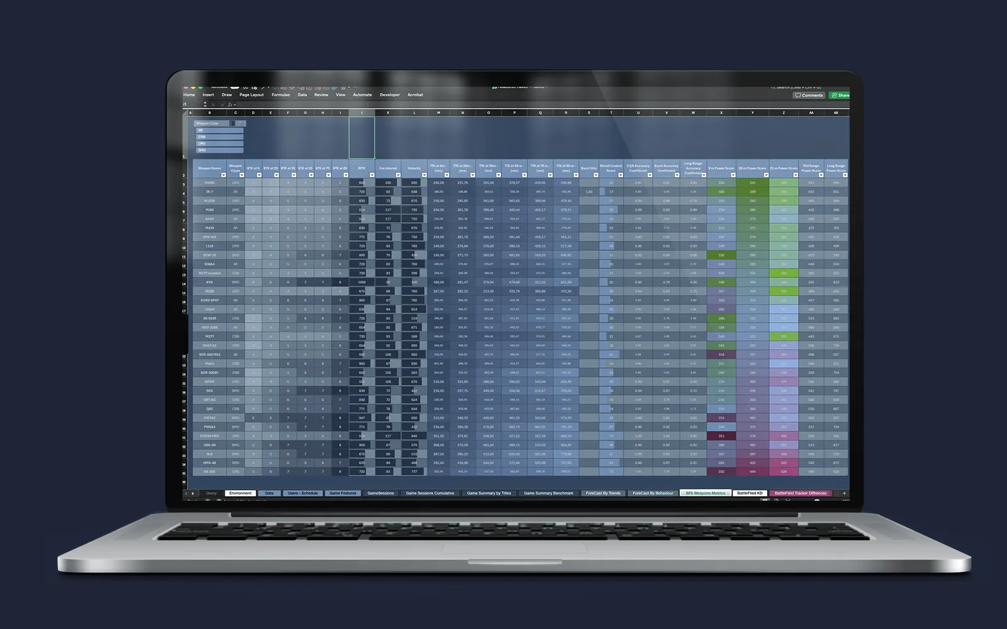Switch to the ForeCast By Behaviour sheet tab
1007x629 pixels.
pos(653,493)
